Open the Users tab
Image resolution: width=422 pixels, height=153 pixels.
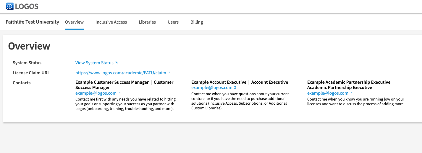click(x=173, y=22)
